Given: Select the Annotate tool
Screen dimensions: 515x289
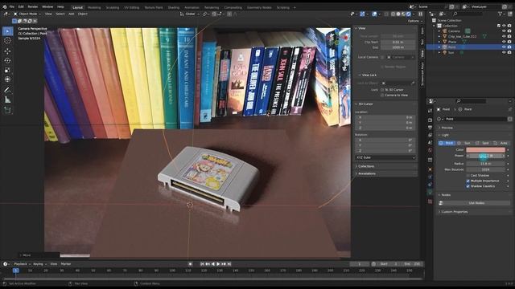Looking at the screenshot, I should tap(7, 90).
